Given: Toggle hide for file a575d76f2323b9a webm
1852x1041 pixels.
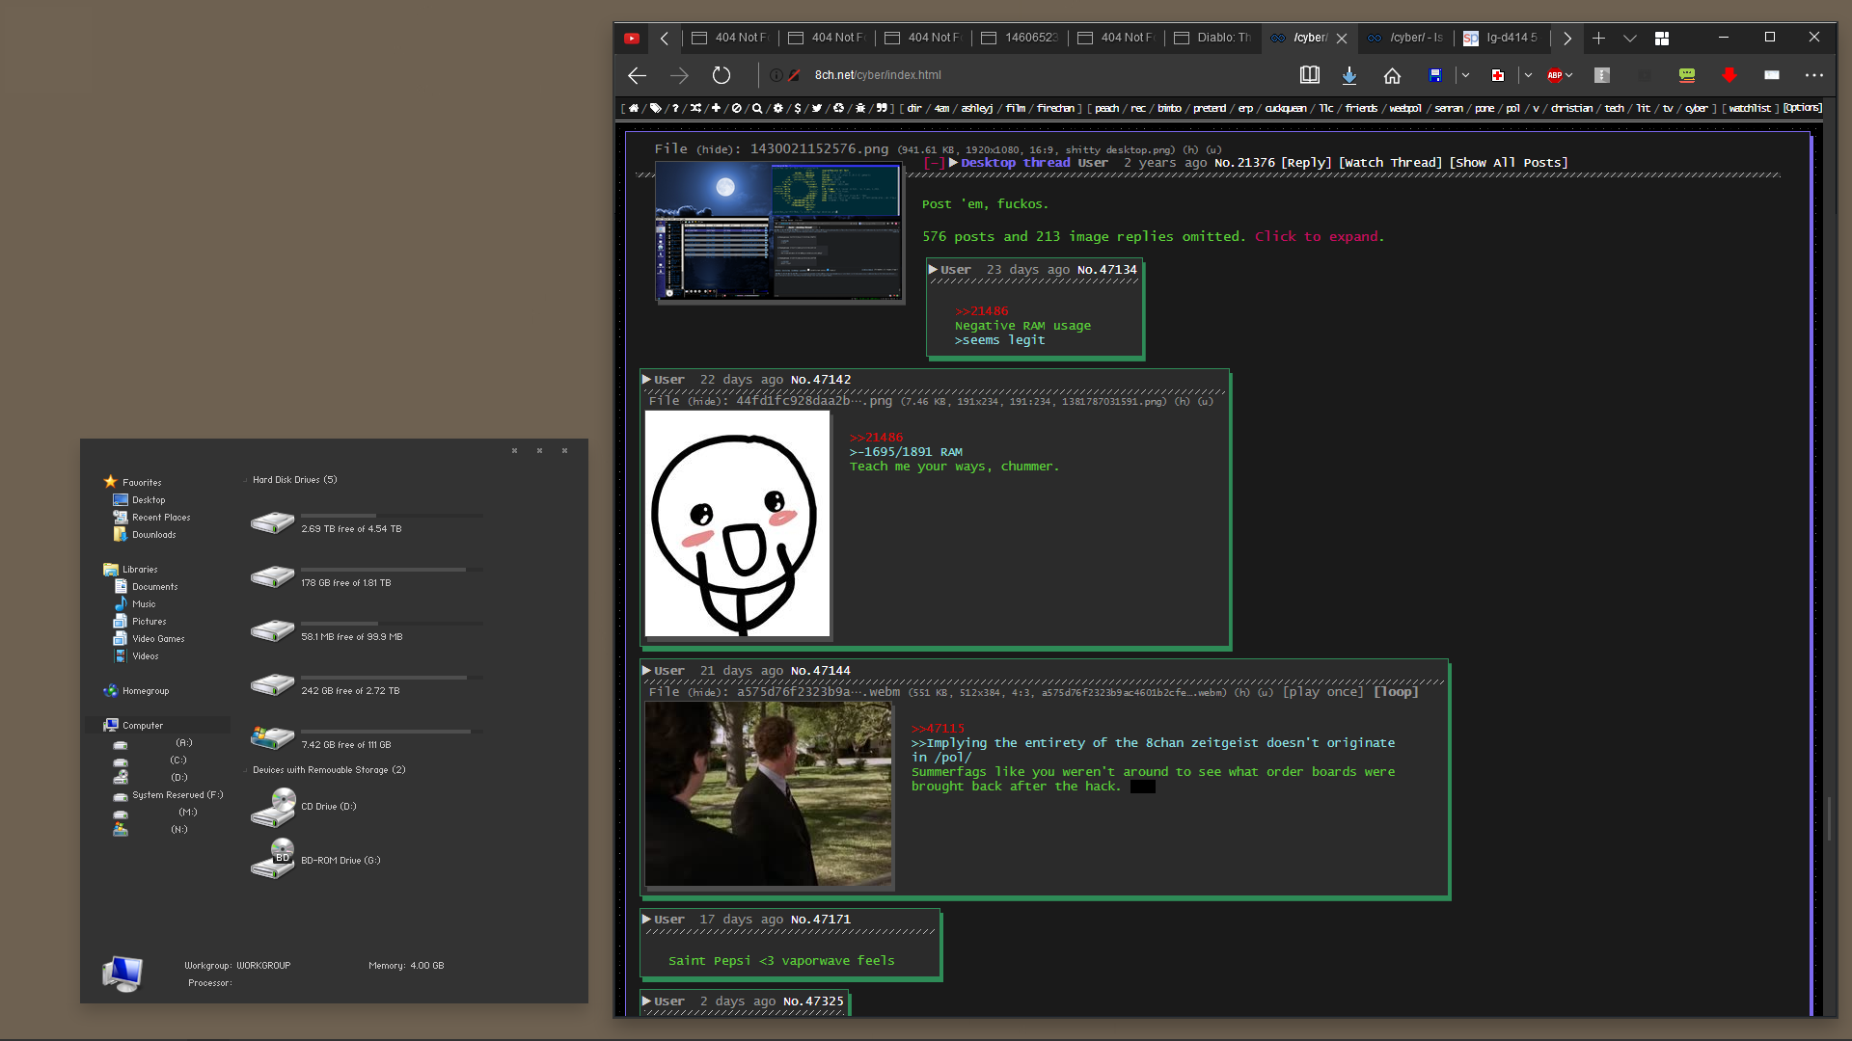Looking at the screenshot, I should (x=708, y=692).
